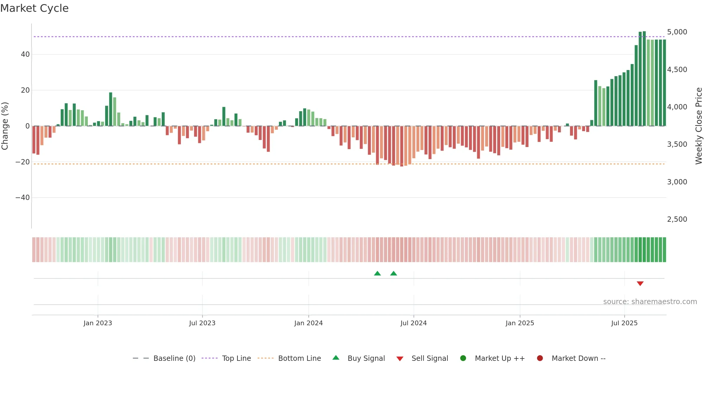The width and height of the screenshot is (707, 397).
Task: Toggle the Bottom Line legend entry
Action: 289,358
